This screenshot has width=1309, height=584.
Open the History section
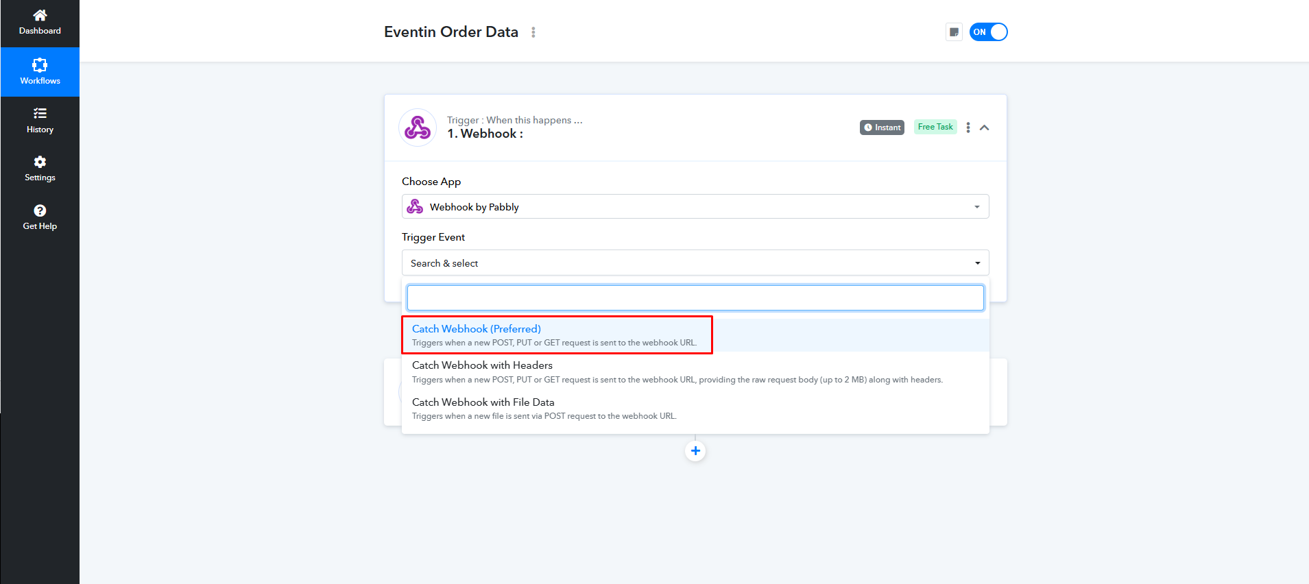tap(40, 121)
